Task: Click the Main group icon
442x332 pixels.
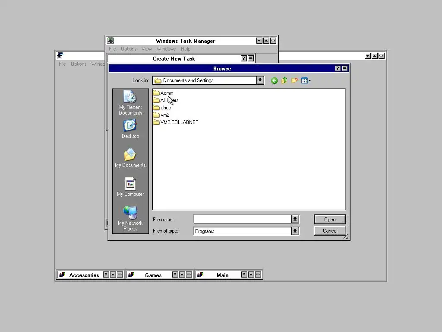Action: (x=200, y=275)
